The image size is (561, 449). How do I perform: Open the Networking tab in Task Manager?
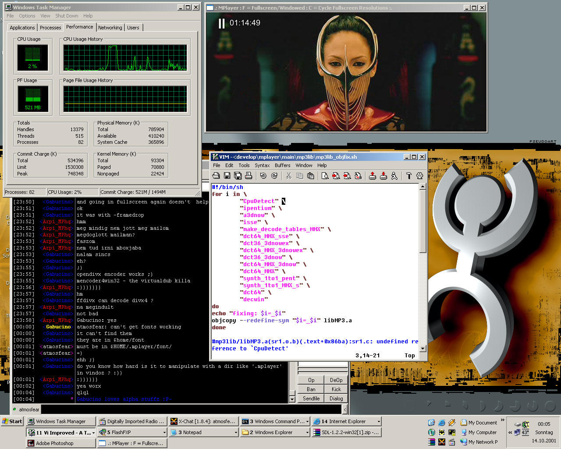[x=110, y=28]
